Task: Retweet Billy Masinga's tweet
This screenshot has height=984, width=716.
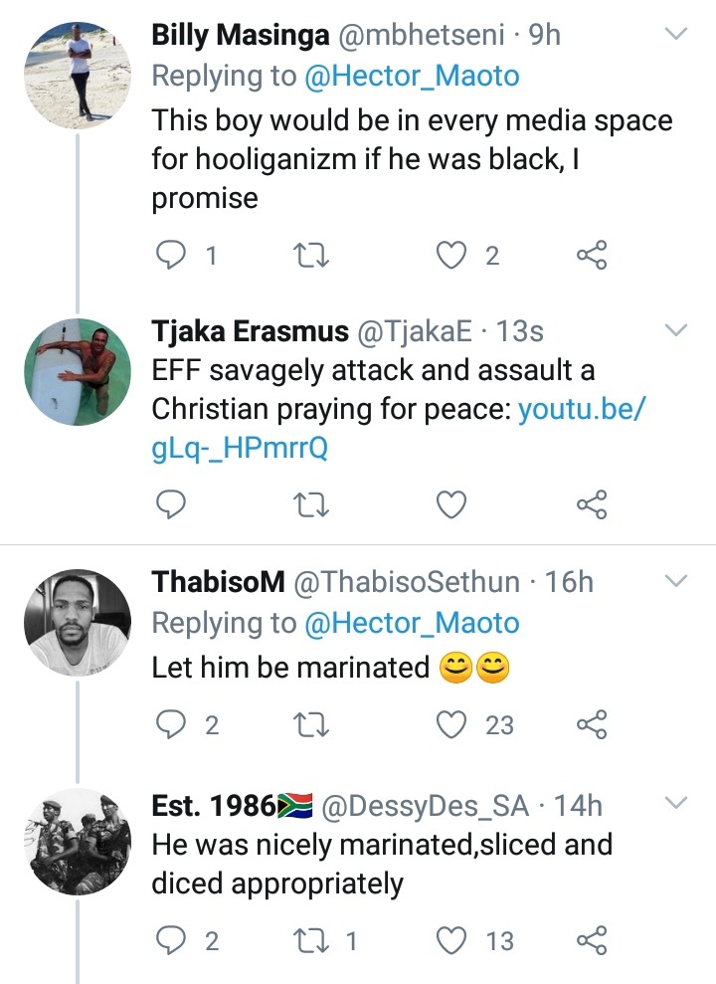Action: (x=311, y=256)
